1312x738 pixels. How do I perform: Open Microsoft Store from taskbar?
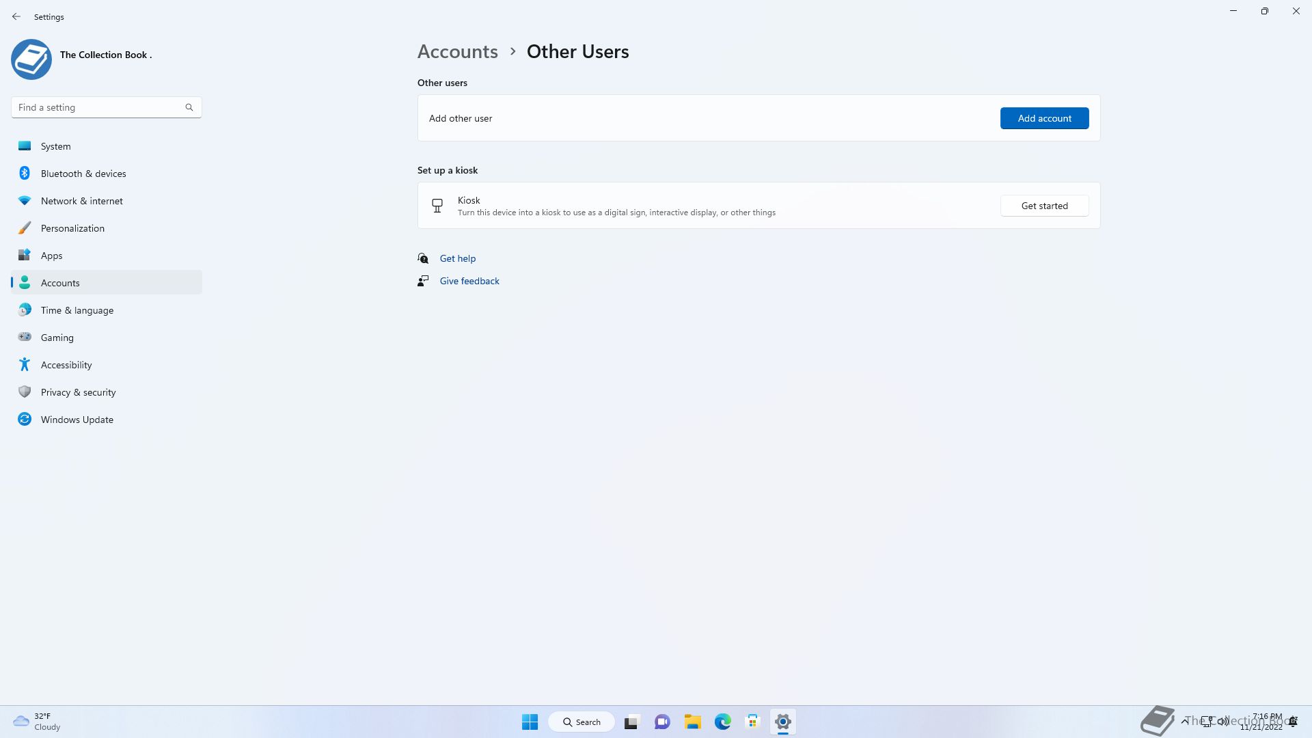pos(753,722)
